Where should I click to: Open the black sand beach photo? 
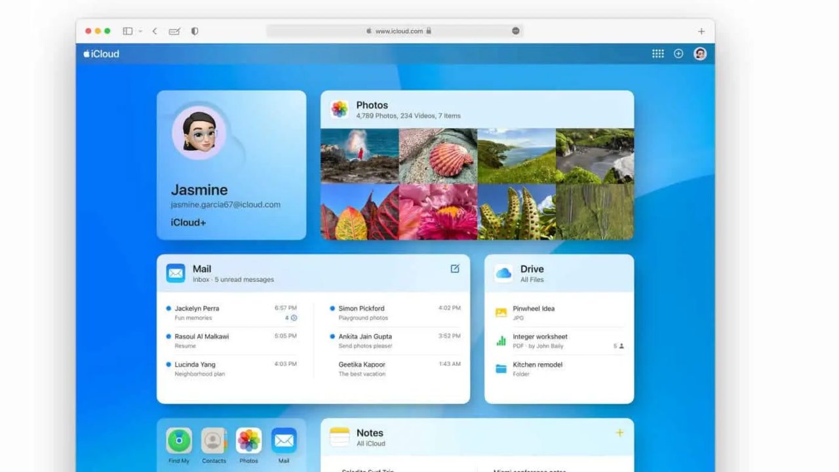595,155
